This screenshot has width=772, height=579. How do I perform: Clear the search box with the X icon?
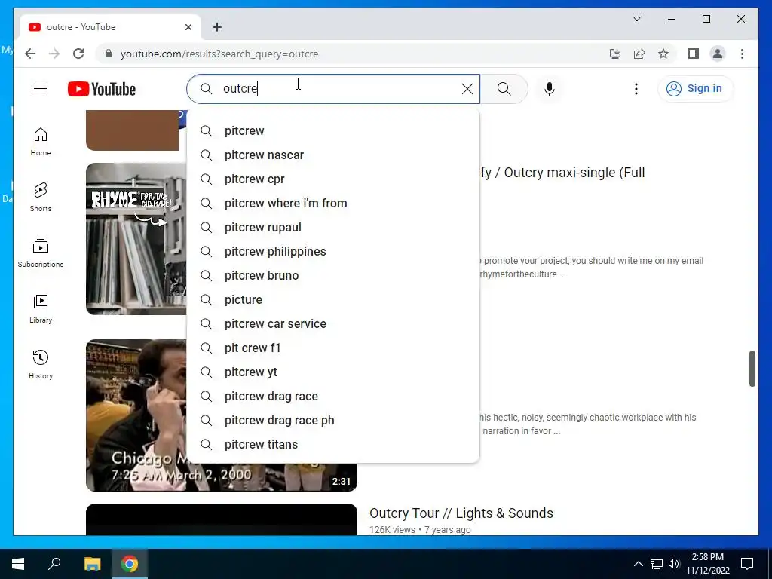click(x=467, y=89)
